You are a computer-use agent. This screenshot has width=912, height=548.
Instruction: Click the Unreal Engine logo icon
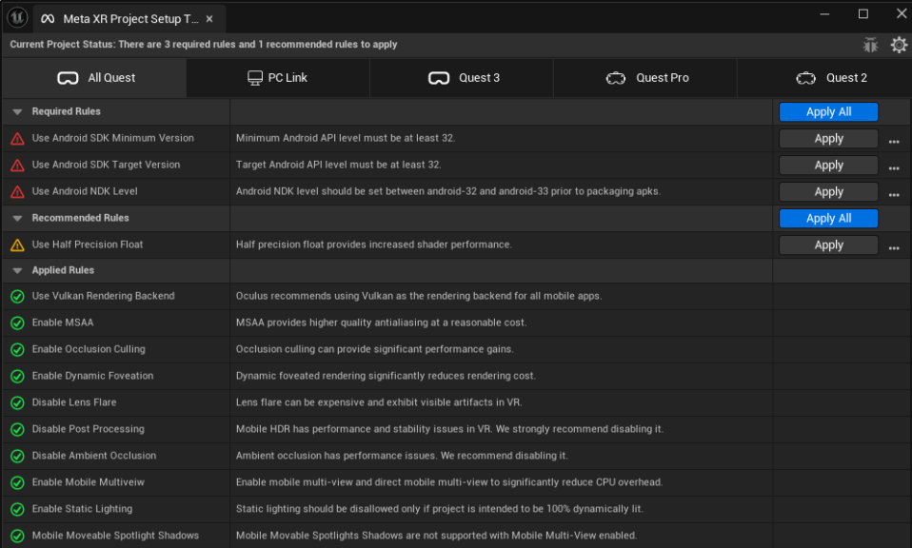[17, 17]
